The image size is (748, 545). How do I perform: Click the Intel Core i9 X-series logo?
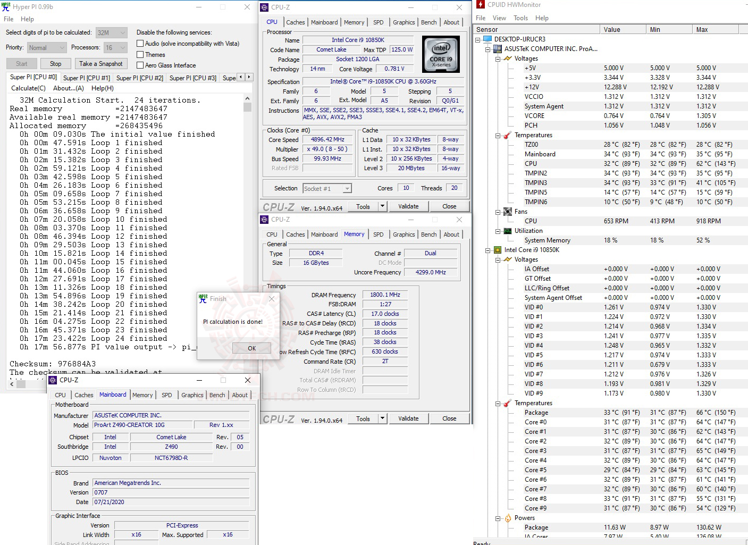point(441,54)
